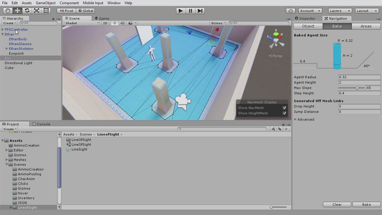Select the Rect Transform tool

click(x=46, y=11)
